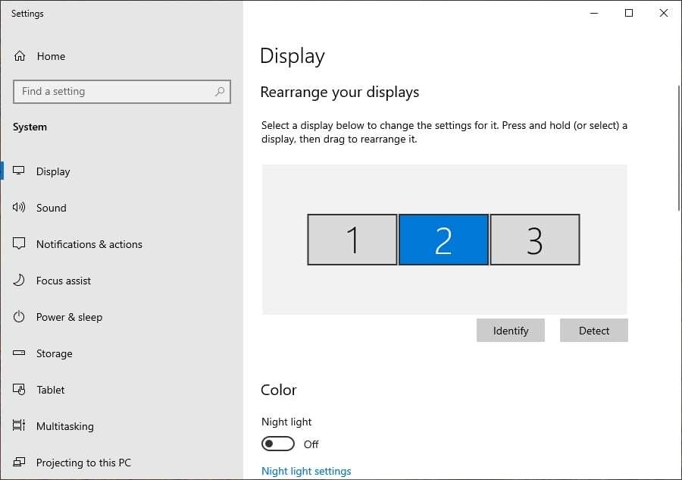Open Tablet settings via its icon
The image size is (682, 480).
(x=20, y=390)
